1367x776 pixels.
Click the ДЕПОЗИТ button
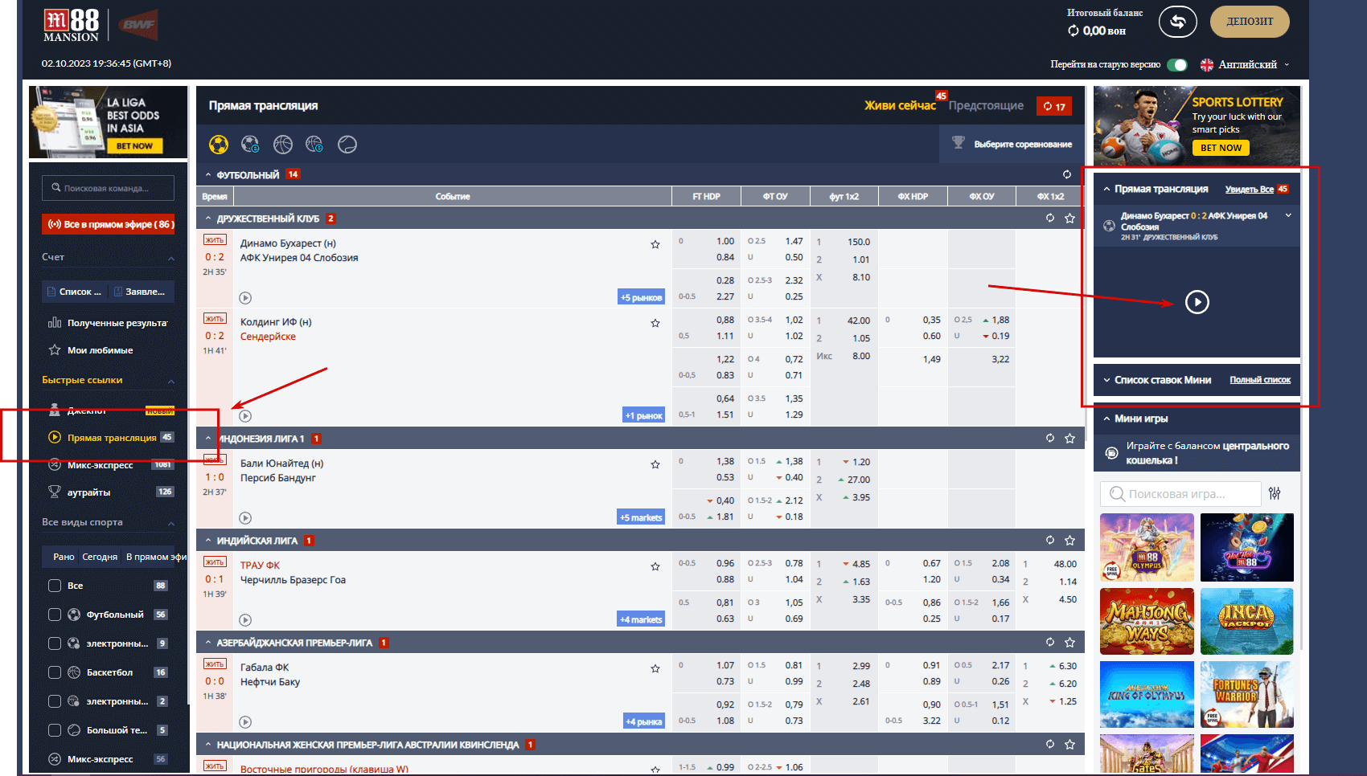tap(1250, 22)
